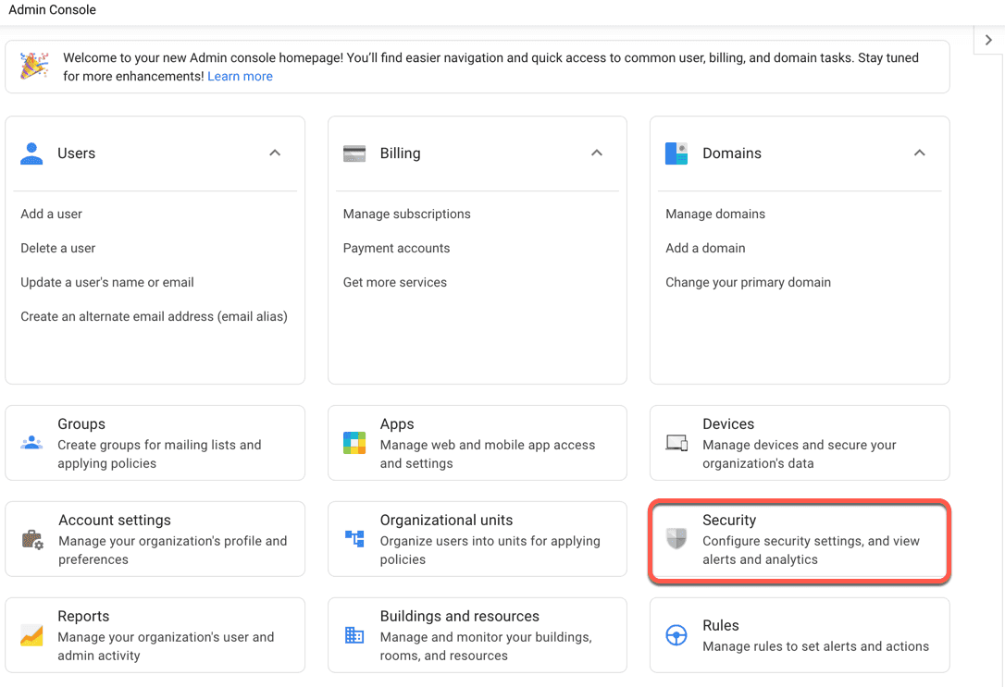Collapse the Billing card chevron
This screenshot has height=687, width=1005.
pyautogui.click(x=597, y=153)
